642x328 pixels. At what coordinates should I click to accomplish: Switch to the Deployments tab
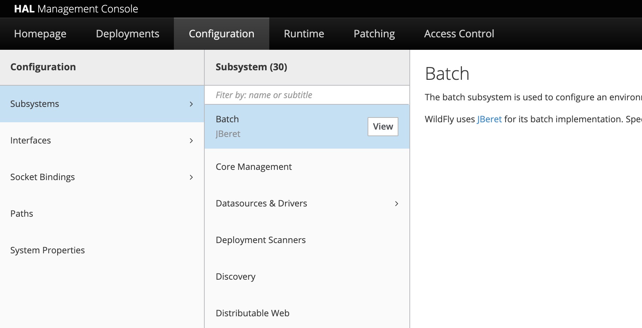click(128, 34)
